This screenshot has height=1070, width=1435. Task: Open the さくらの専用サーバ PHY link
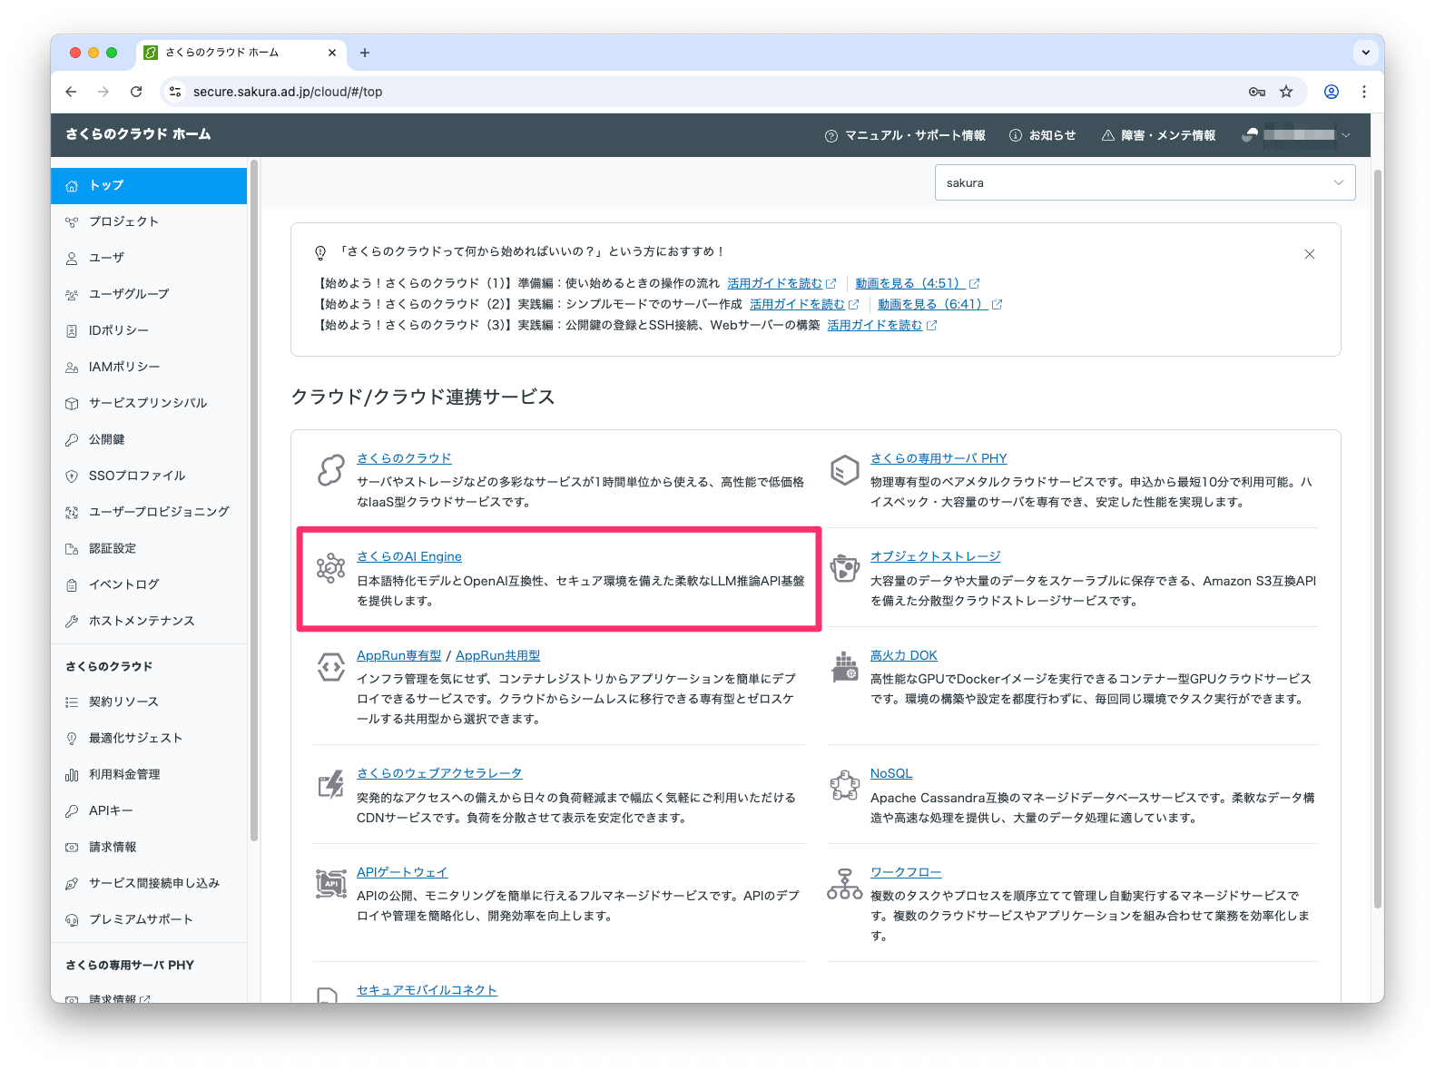pos(939,458)
